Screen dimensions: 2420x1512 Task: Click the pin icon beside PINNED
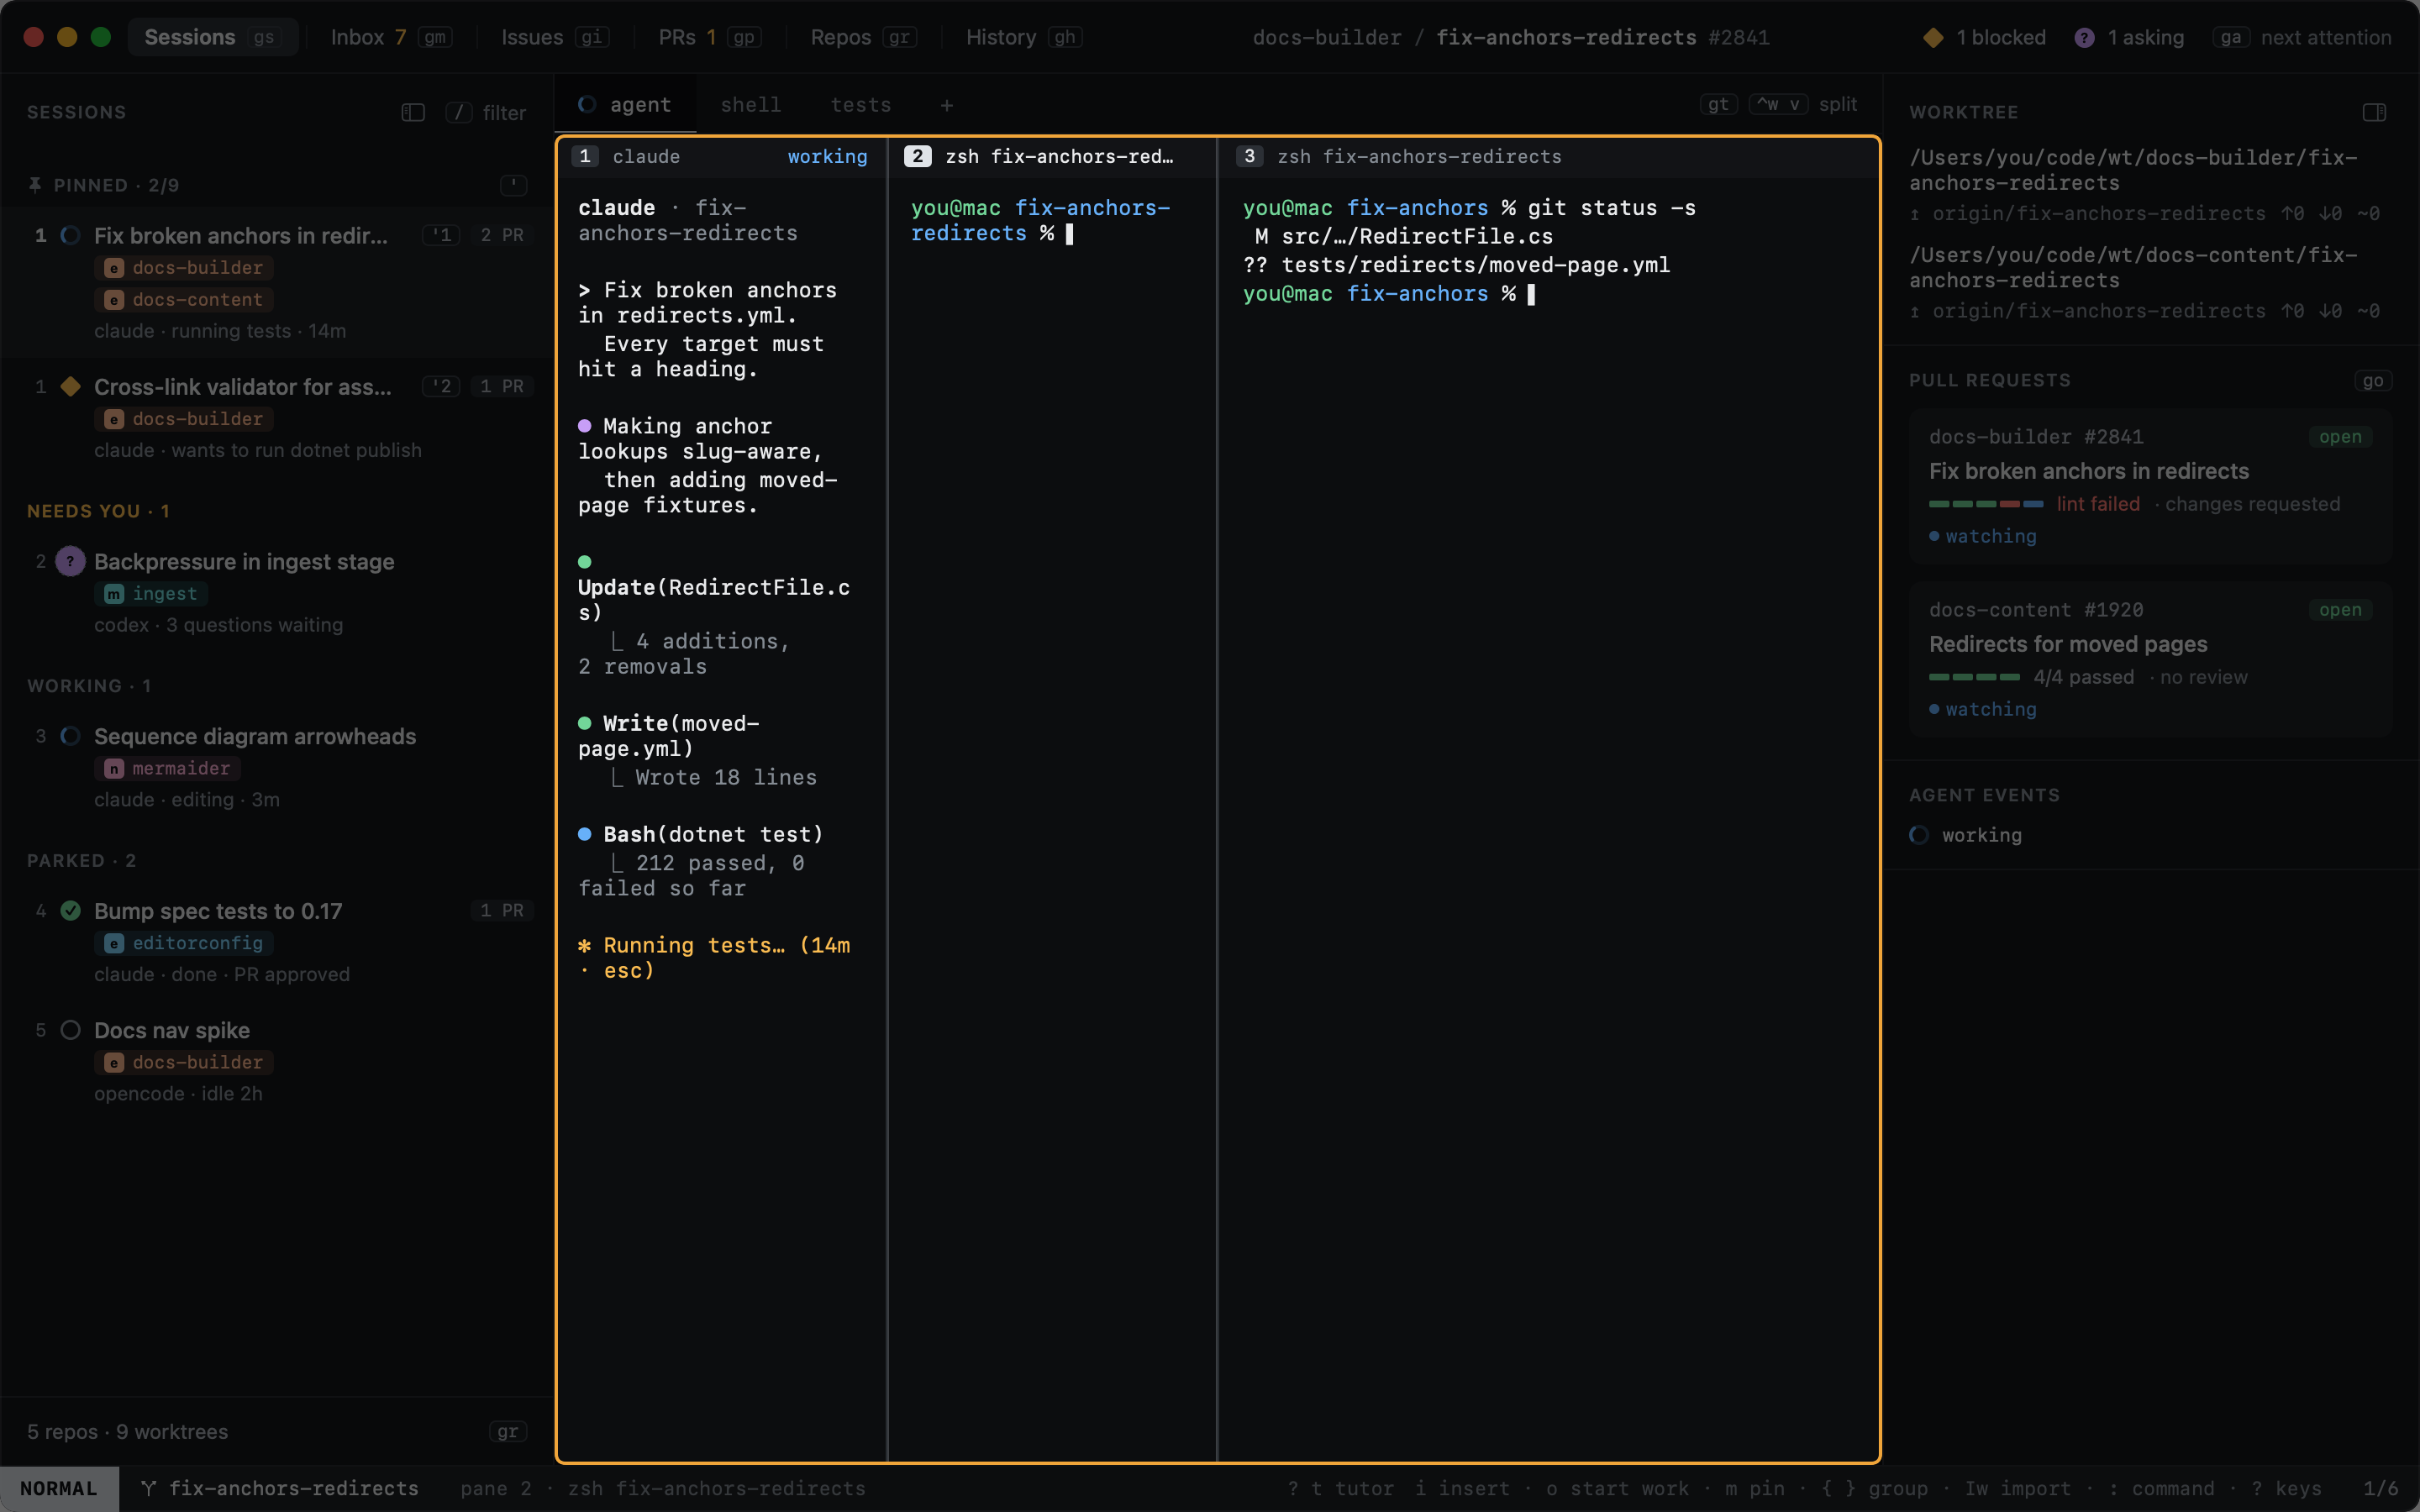point(35,185)
